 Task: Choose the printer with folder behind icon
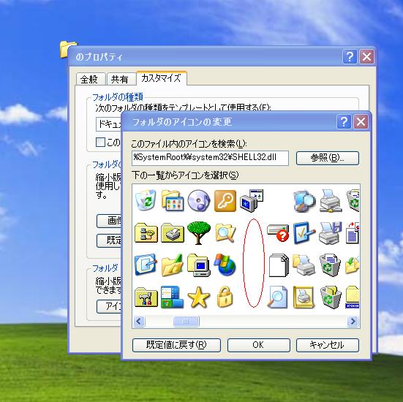(x=304, y=265)
